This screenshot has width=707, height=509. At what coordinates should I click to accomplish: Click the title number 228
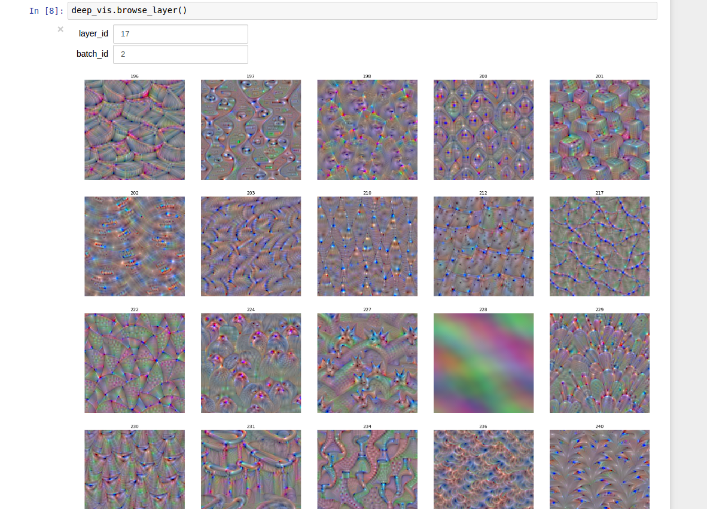pyautogui.click(x=483, y=309)
